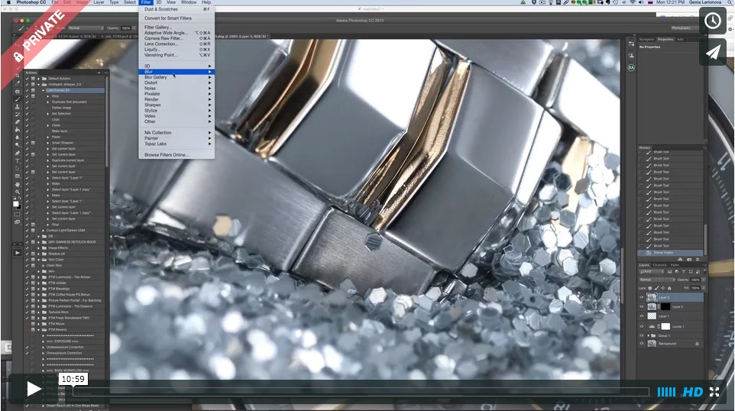Select the Eraser tool

(x=18, y=121)
